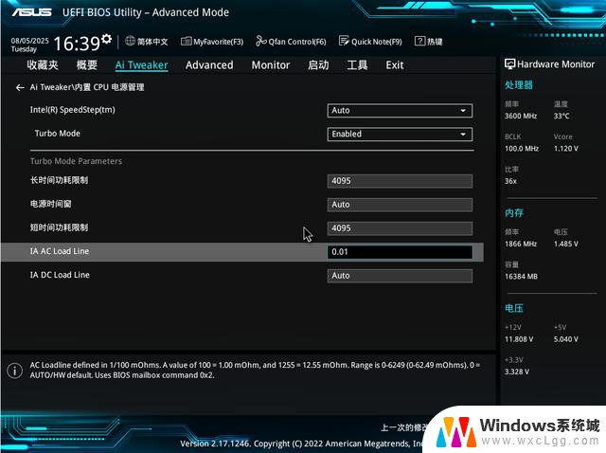
Task: Click the 3.328 V reading
Action: tap(517, 371)
